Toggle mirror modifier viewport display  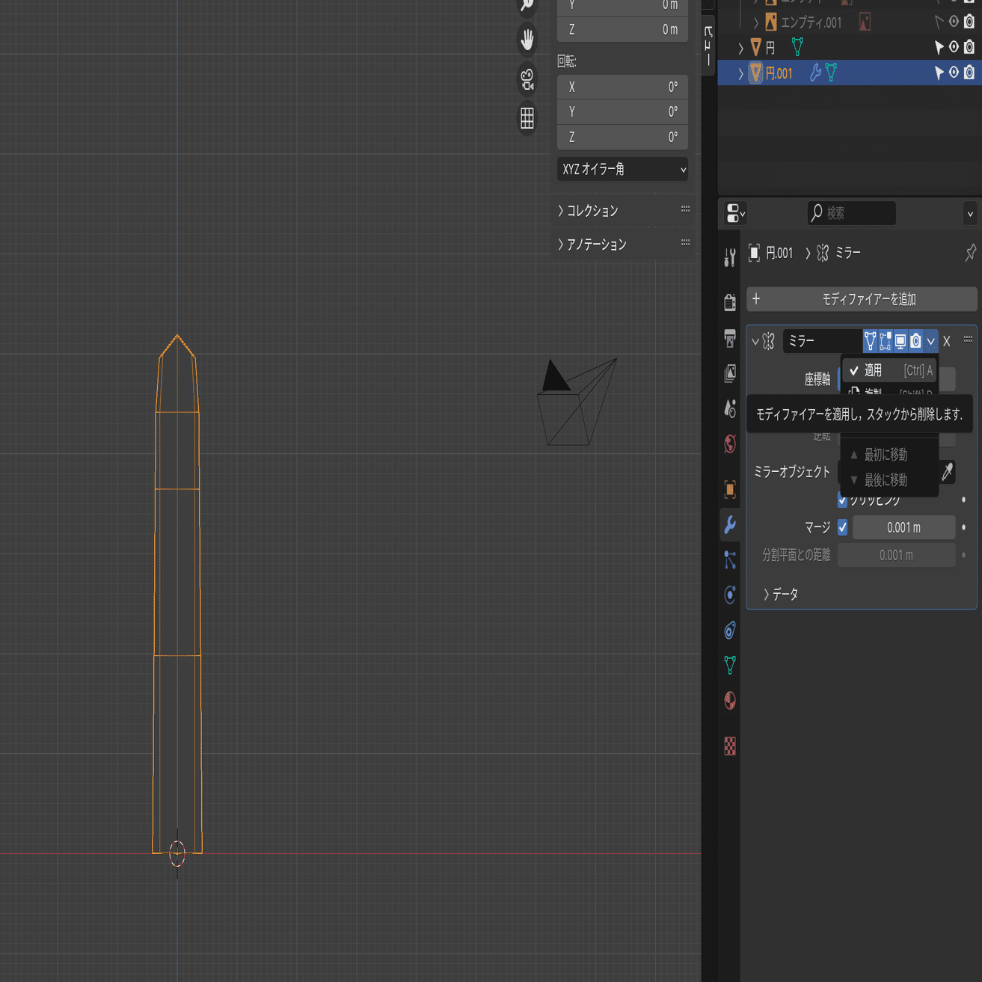click(x=900, y=341)
